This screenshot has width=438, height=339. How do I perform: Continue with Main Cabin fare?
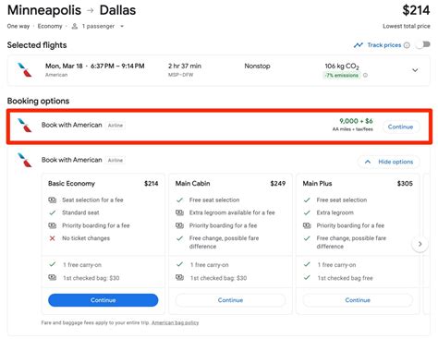(x=230, y=300)
